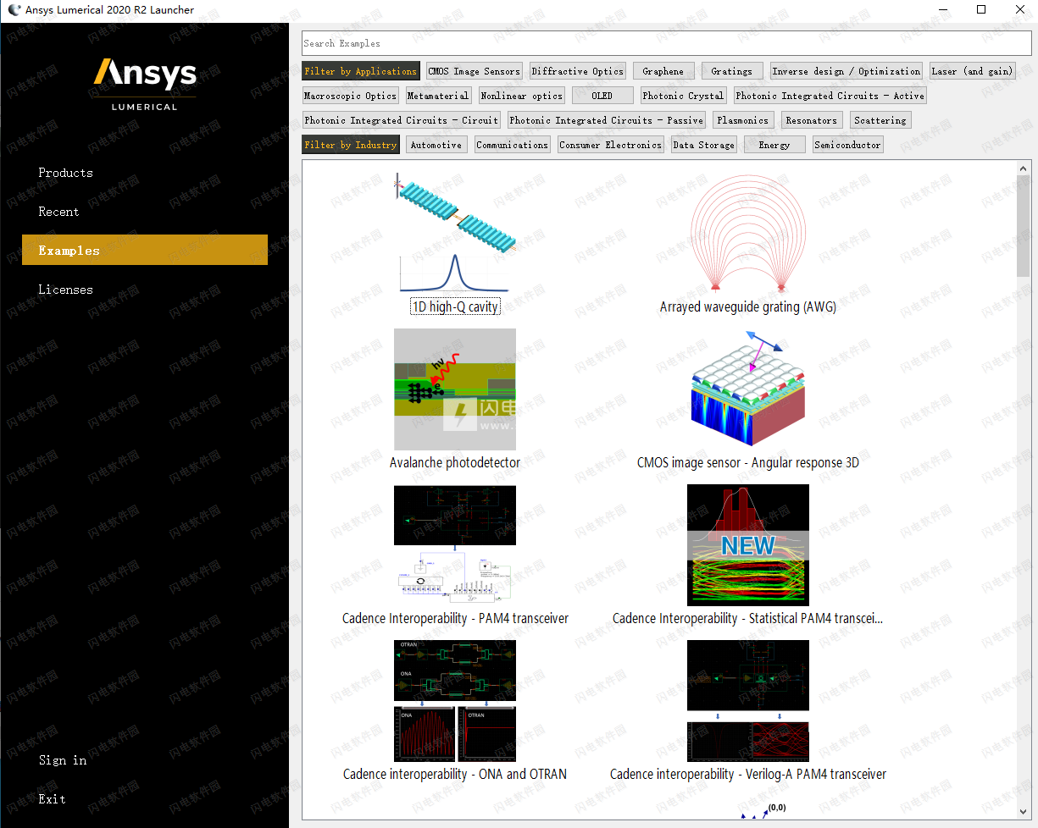Enable Photonic Integrated Circuits - Passive filter
This screenshot has width=1038, height=828.
pos(607,120)
